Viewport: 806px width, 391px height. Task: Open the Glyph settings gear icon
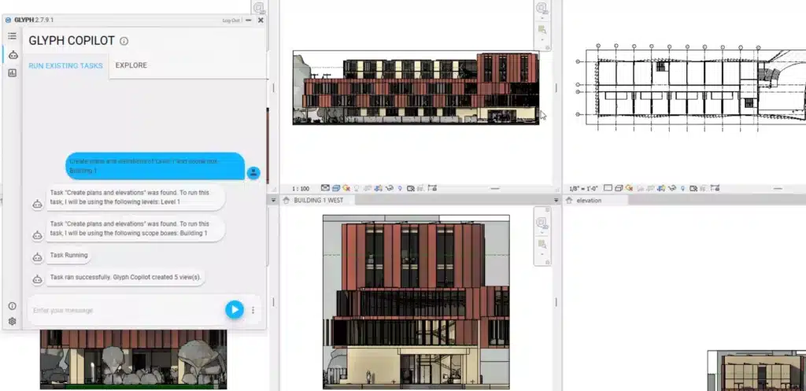click(13, 321)
